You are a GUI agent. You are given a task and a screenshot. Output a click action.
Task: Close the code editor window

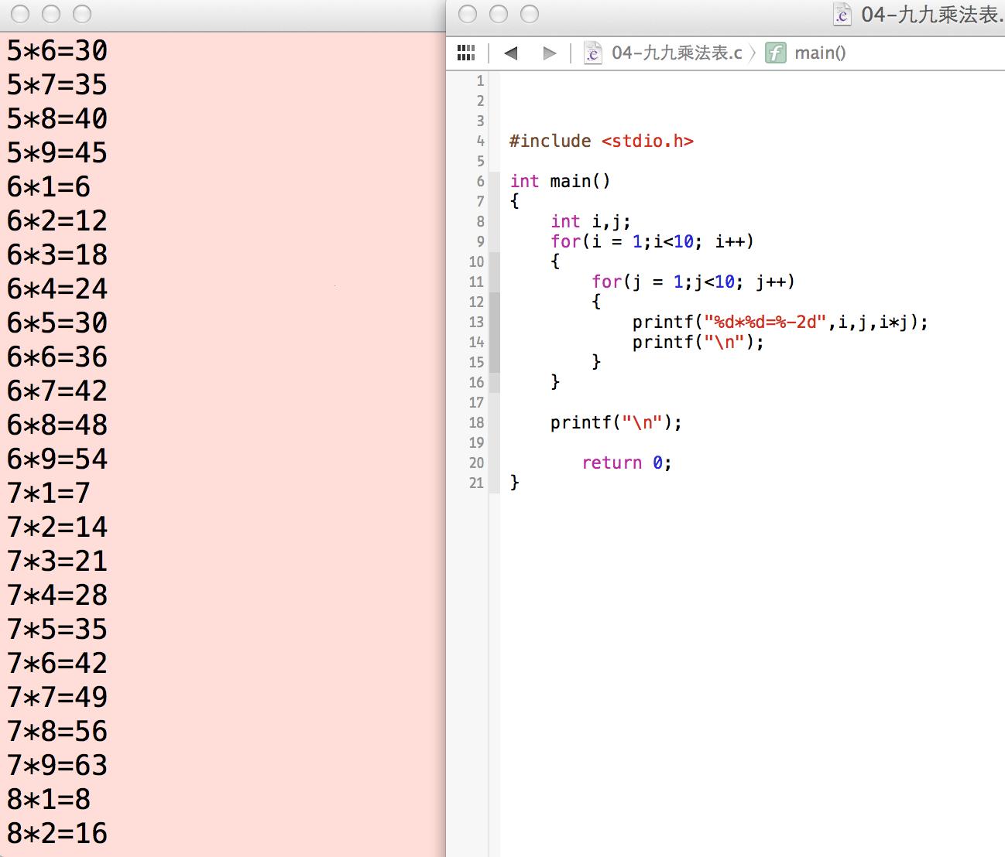[468, 14]
